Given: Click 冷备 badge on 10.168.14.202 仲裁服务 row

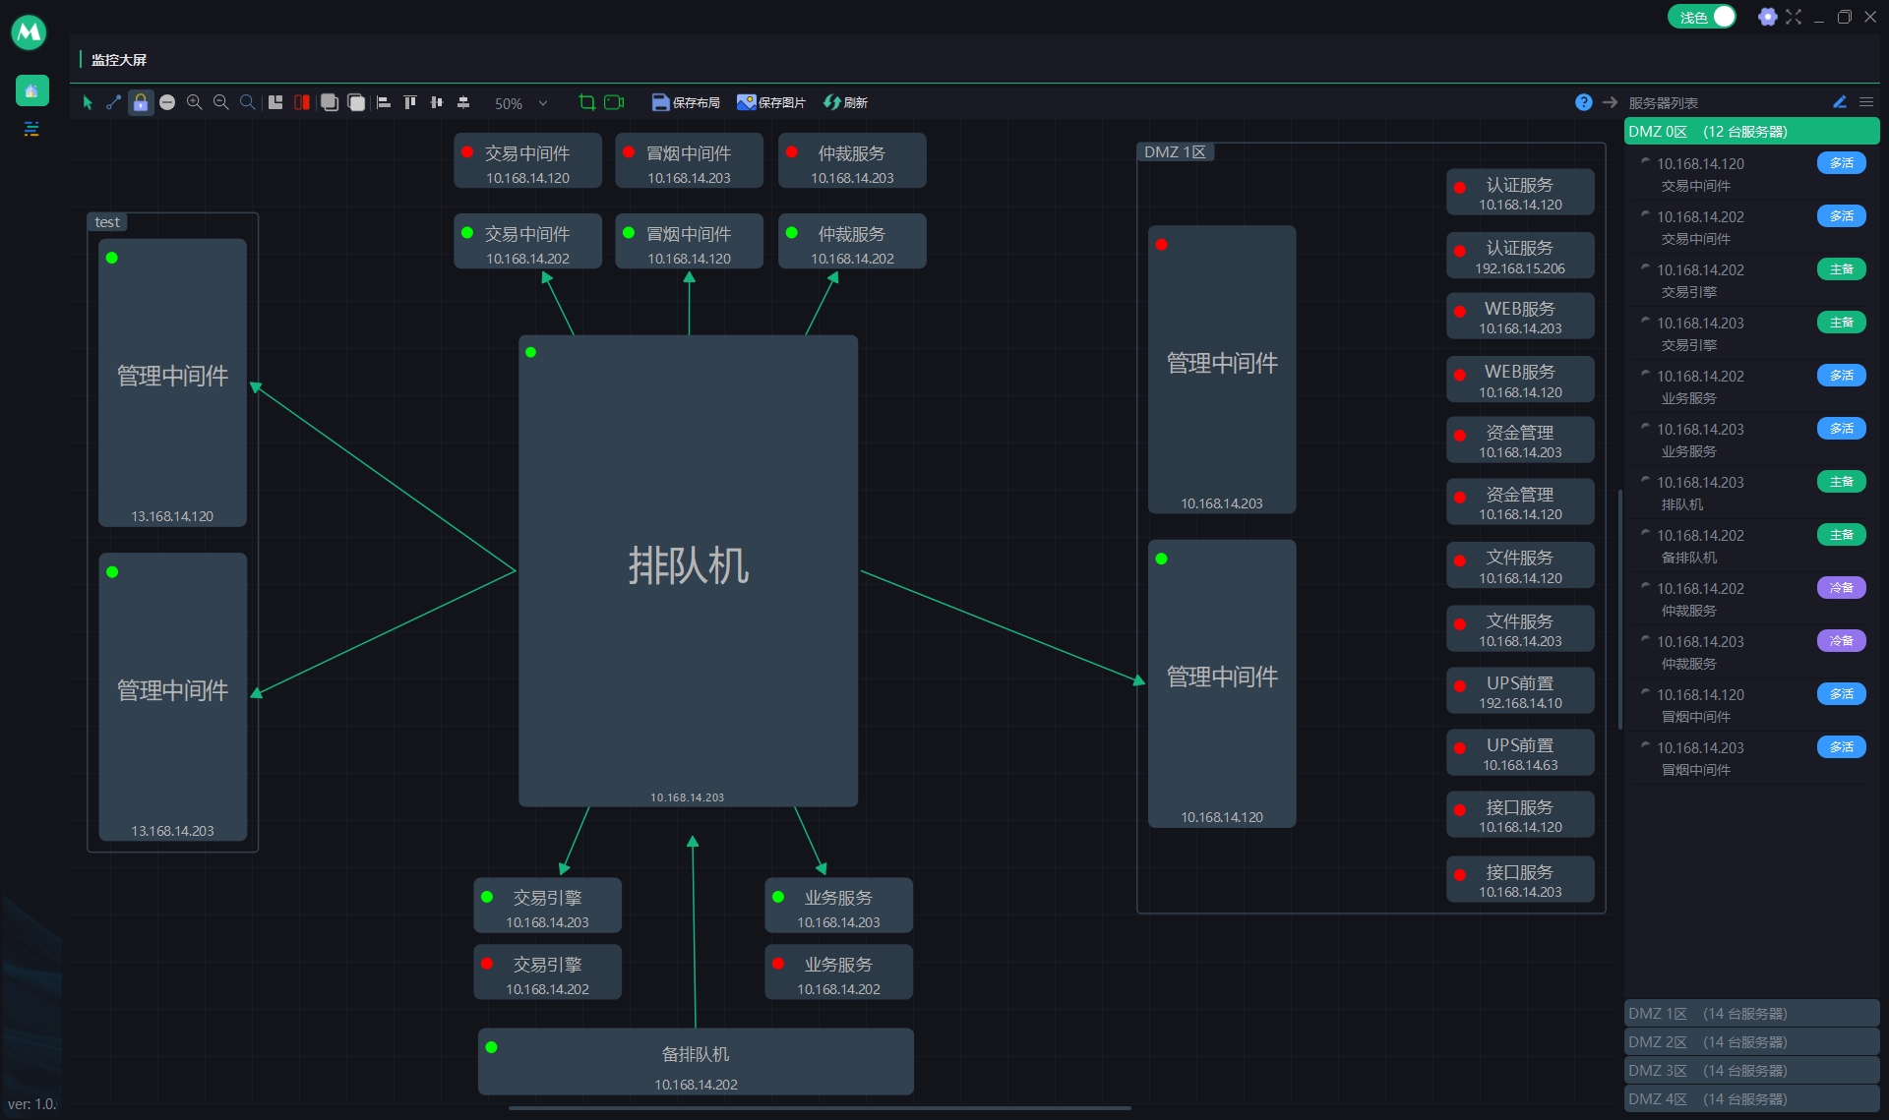Looking at the screenshot, I should tap(1841, 588).
